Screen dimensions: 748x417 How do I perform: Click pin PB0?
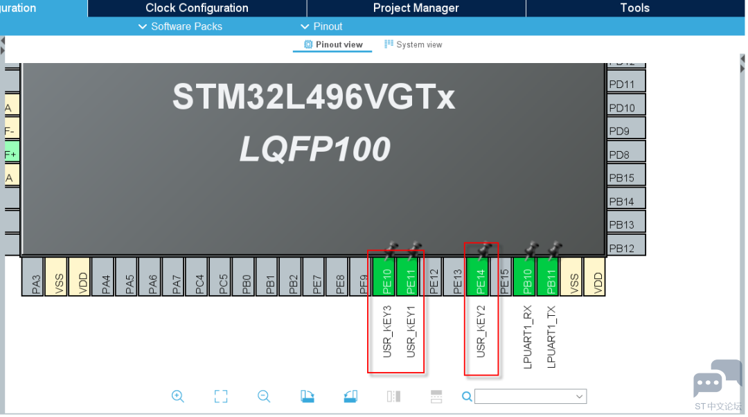(244, 276)
